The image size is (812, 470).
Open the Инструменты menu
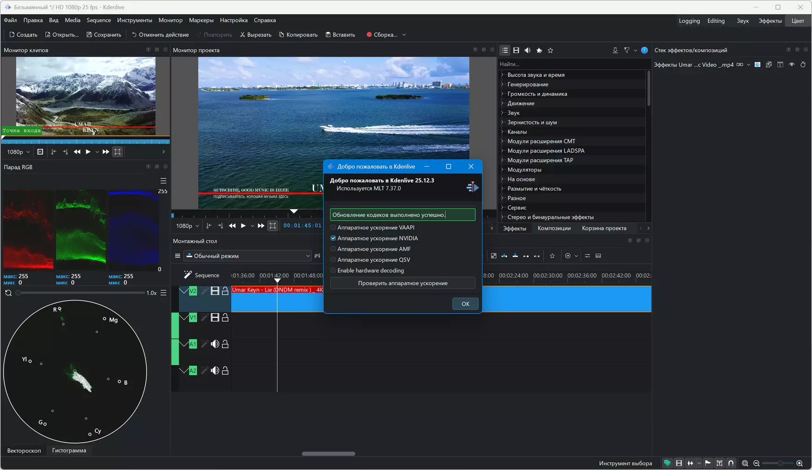click(134, 20)
